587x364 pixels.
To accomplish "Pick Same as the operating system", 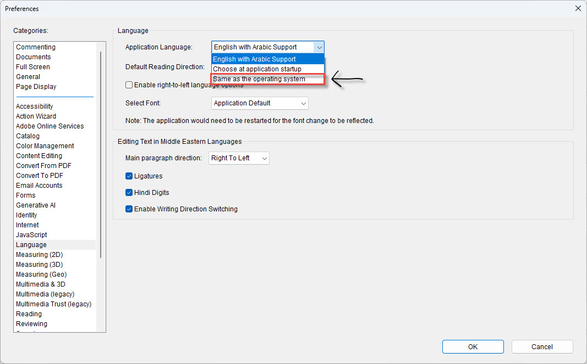I will point(268,79).
